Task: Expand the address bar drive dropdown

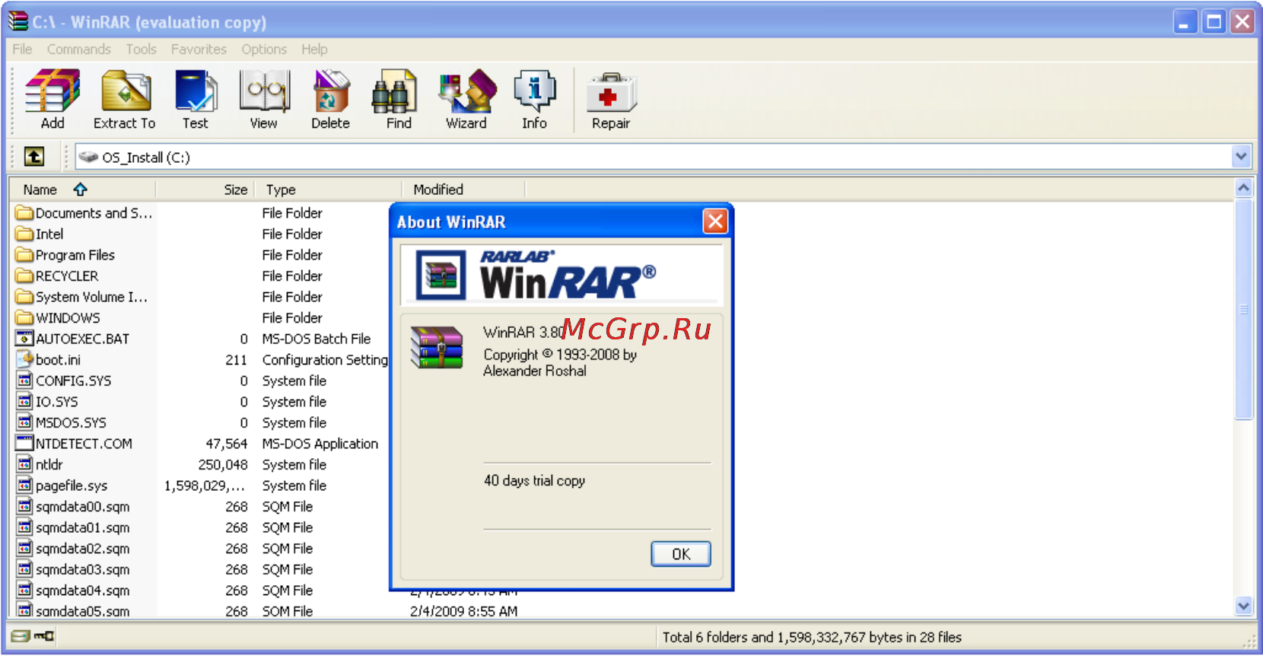Action: click(x=1241, y=157)
